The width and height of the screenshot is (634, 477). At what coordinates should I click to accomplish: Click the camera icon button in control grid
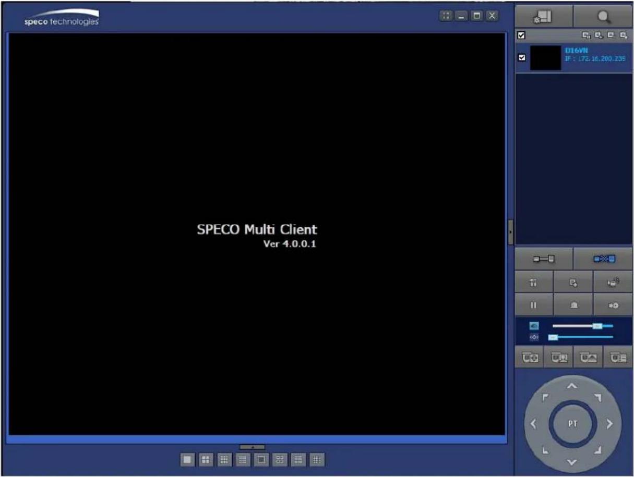[x=613, y=282]
